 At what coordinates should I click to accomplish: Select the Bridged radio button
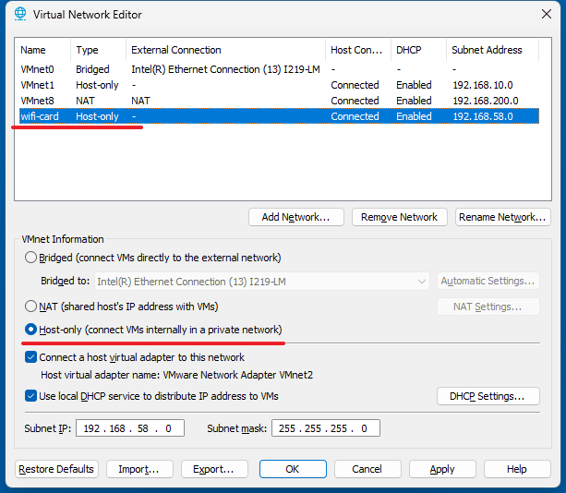32,258
